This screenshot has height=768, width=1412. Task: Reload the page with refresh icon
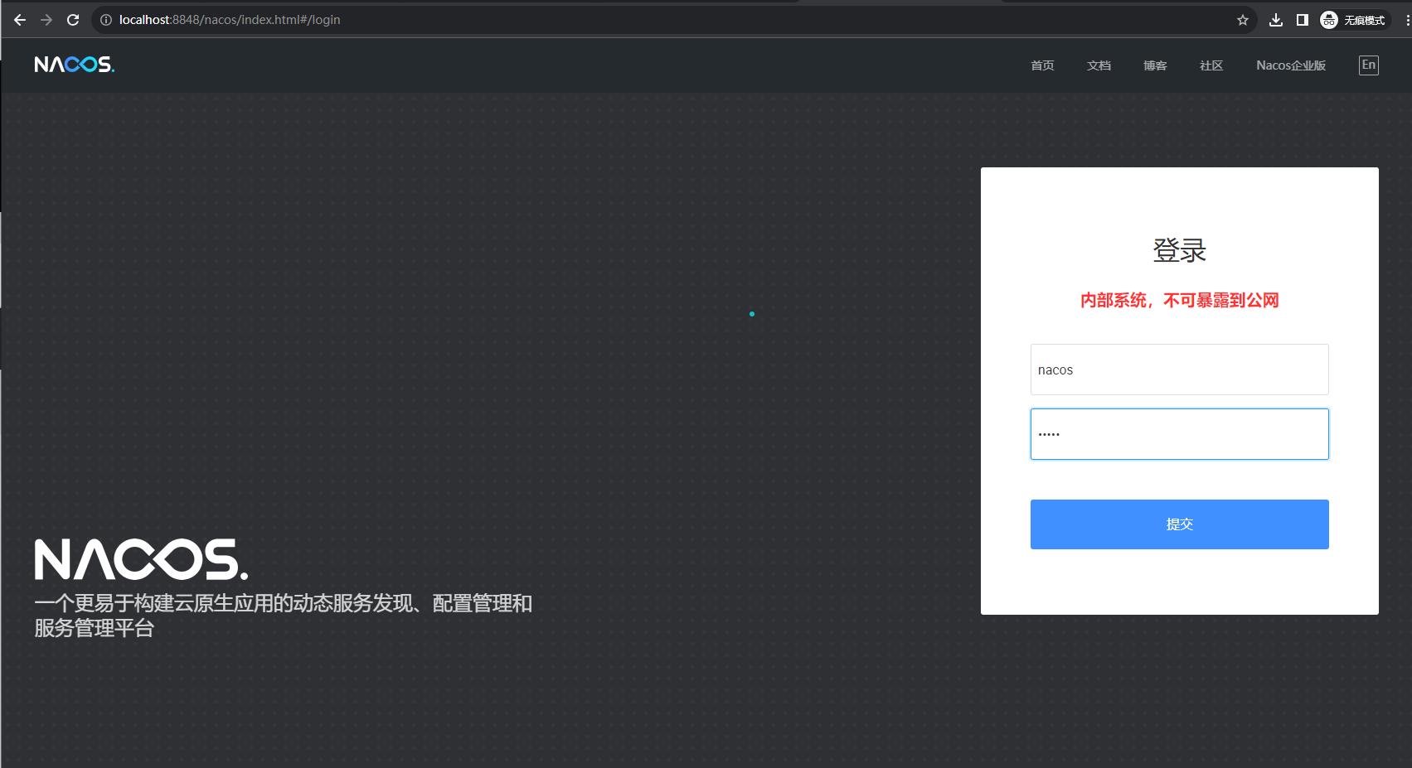coord(73,20)
